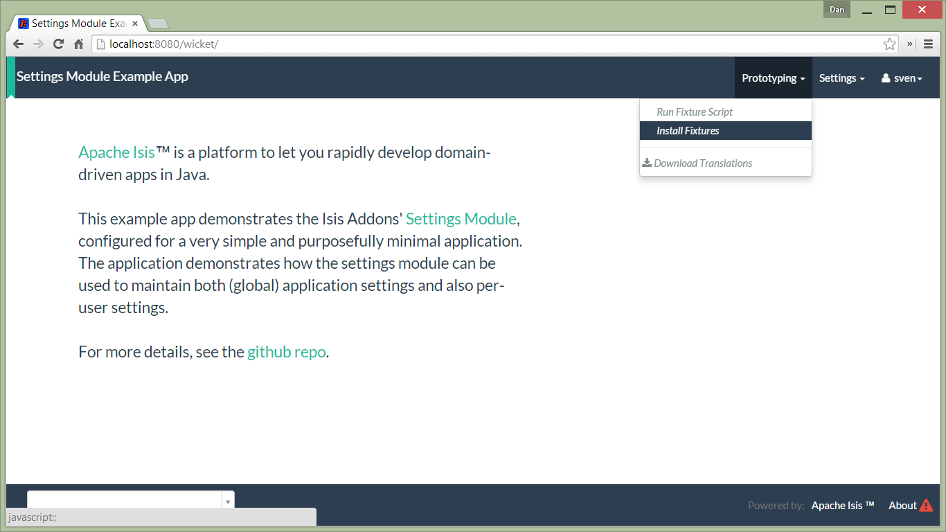This screenshot has width=946, height=532.
Task: Open the Settings Module link
Action: pyautogui.click(x=461, y=218)
